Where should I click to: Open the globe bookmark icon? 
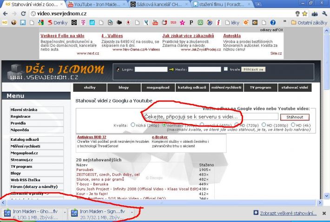click(x=13, y=22)
